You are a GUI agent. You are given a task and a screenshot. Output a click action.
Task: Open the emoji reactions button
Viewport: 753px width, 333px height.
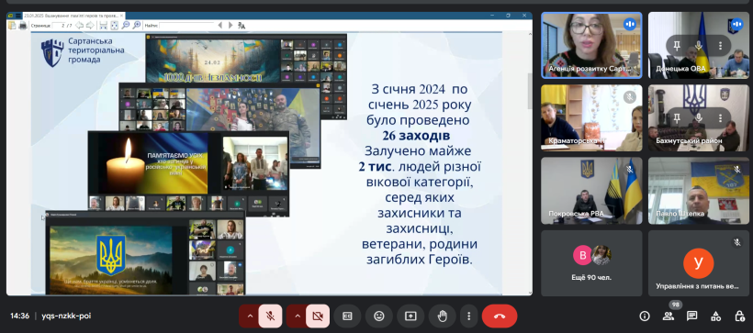coord(379,316)
